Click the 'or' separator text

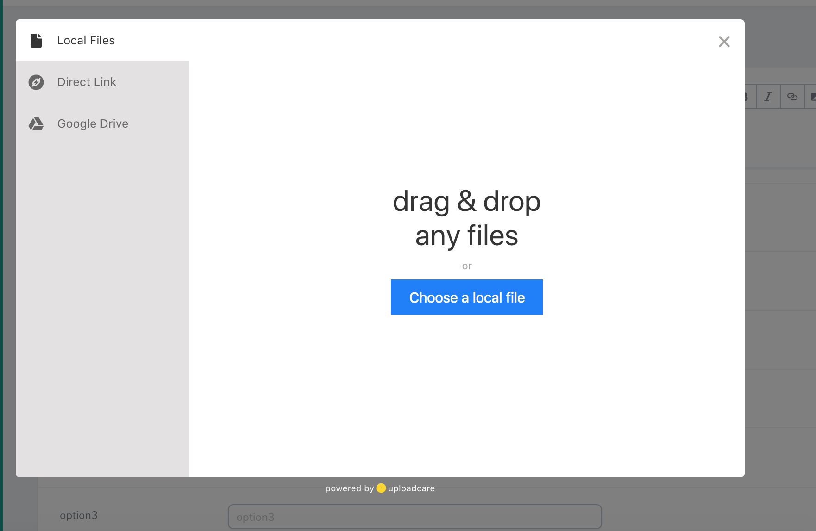(467, 266)
